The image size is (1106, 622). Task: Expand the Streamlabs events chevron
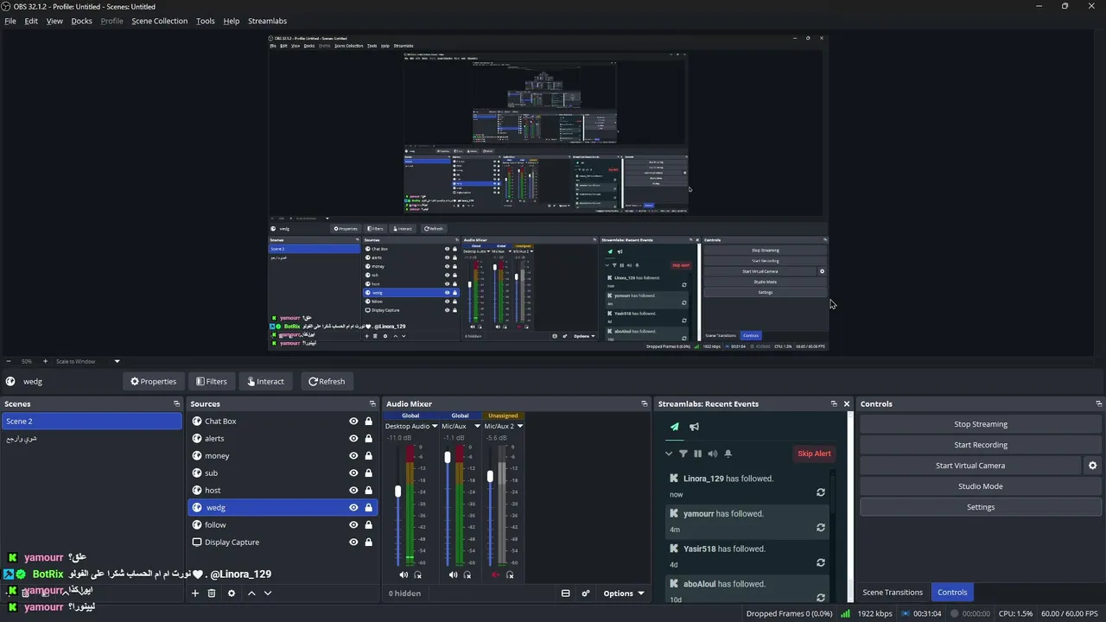[668, 454]
